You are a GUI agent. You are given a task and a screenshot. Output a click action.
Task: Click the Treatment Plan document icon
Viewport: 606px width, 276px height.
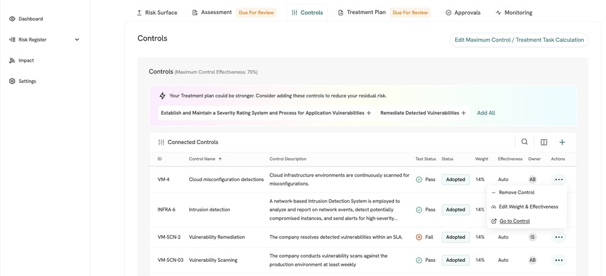coord(341,13)
